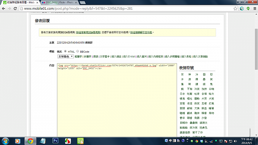Open the Action Center flag icon
The height and width of the screenshot is (145, 258).
tap(226, 141)
